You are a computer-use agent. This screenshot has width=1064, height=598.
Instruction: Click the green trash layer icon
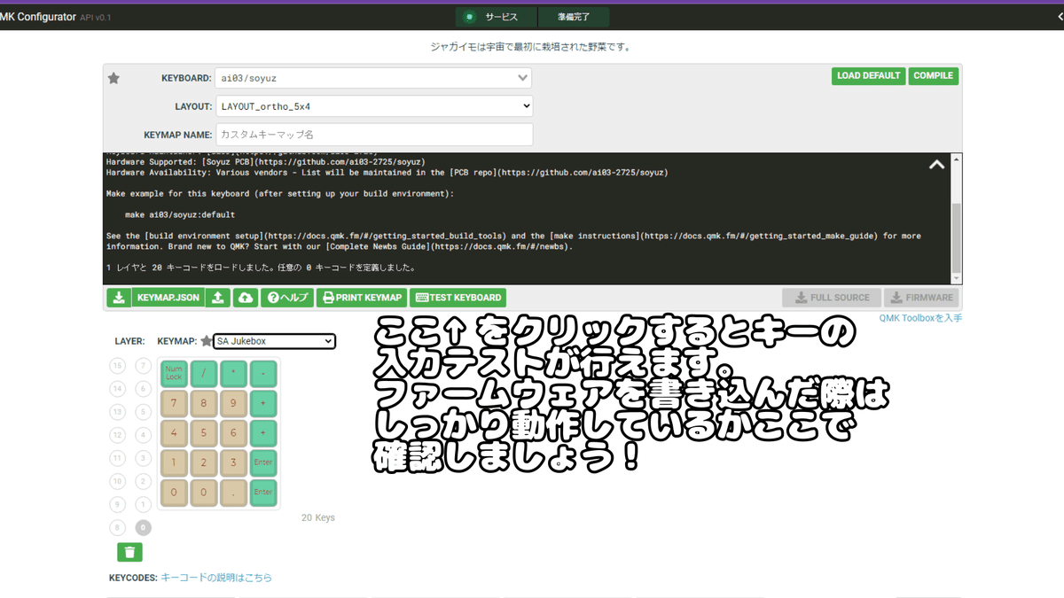tap(129, 552)
